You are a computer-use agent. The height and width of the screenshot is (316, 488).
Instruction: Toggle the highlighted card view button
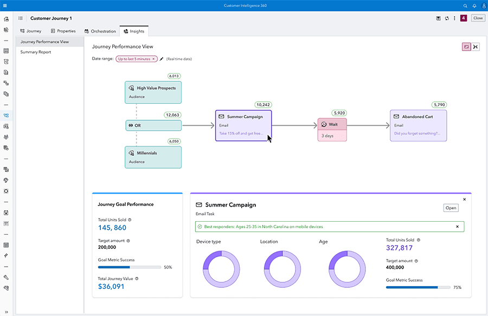(466, 47)
